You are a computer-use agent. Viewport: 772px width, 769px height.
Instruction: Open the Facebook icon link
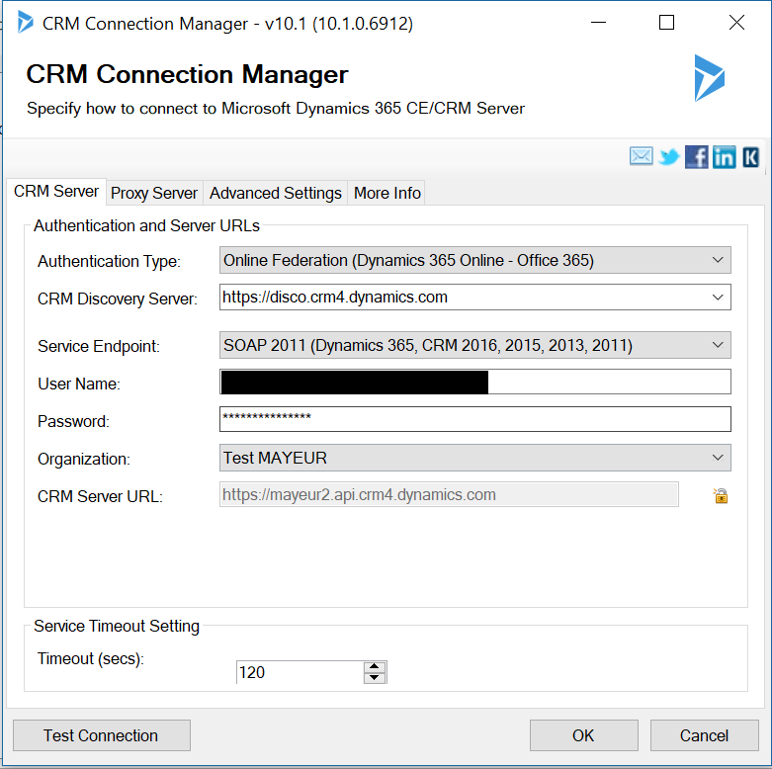tap(697, 157)
